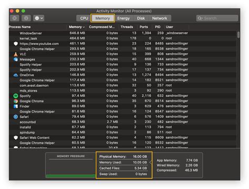Click the Wired Memory 2.26 GB value

pos(192,165)
